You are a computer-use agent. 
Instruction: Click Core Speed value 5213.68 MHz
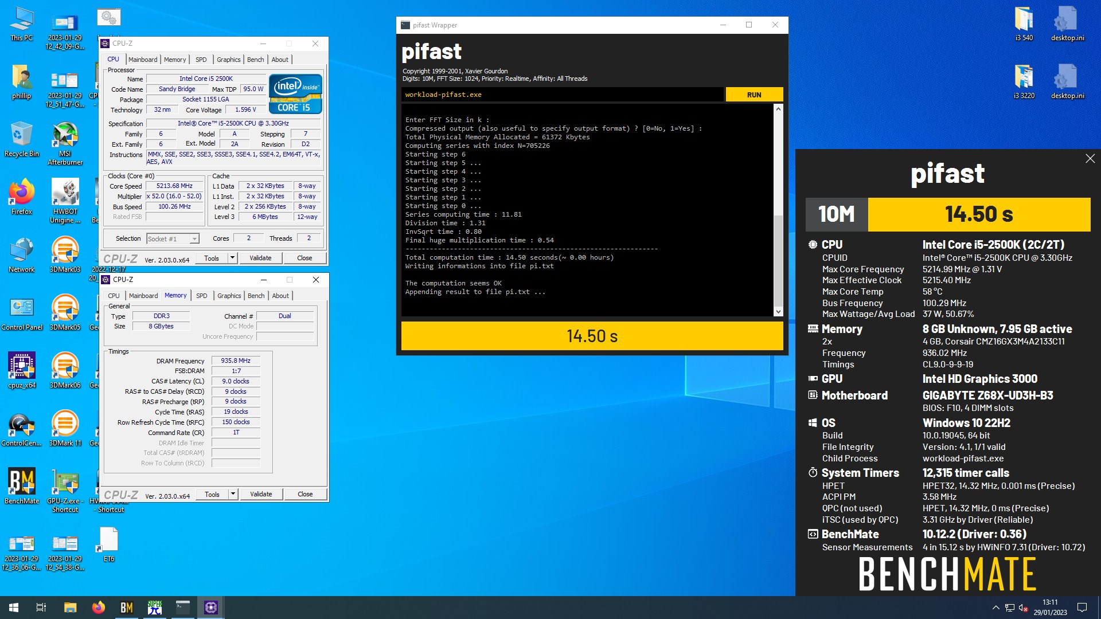pos(174,186)
